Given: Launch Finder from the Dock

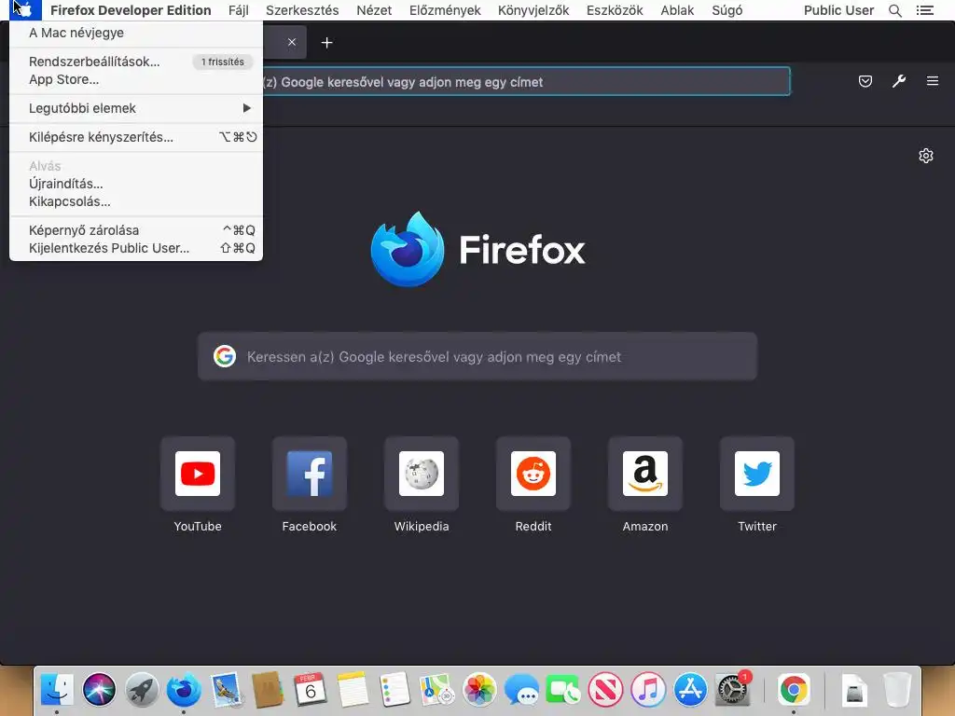Looking at the screenshot, I should pos(57,690).
